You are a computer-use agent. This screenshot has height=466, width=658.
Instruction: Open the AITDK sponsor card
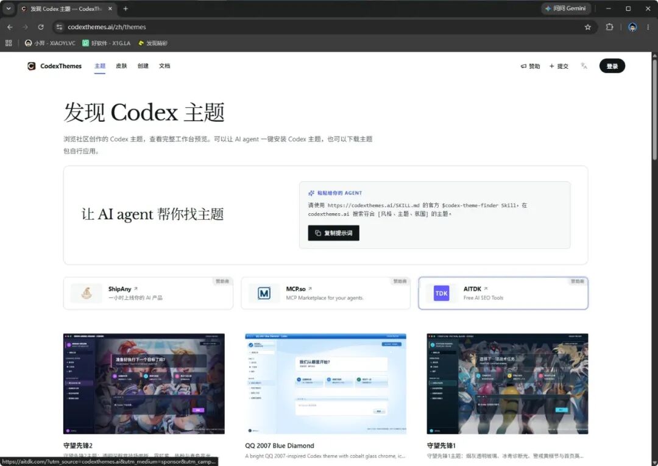[503, 293]
